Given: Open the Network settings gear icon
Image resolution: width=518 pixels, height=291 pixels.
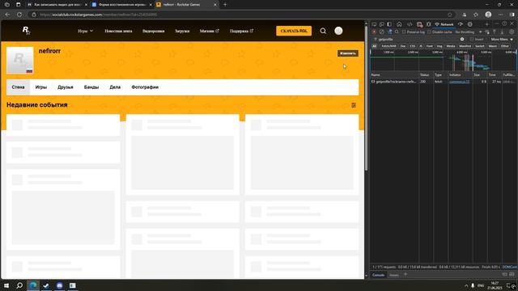Looking at the screenshot, I should 512,32.
